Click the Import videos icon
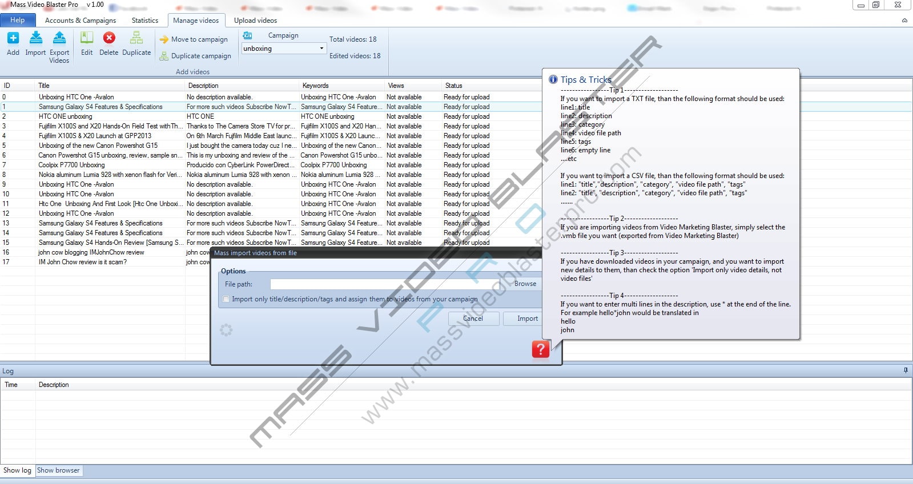 pyautogui.click(x=35, y=38)
